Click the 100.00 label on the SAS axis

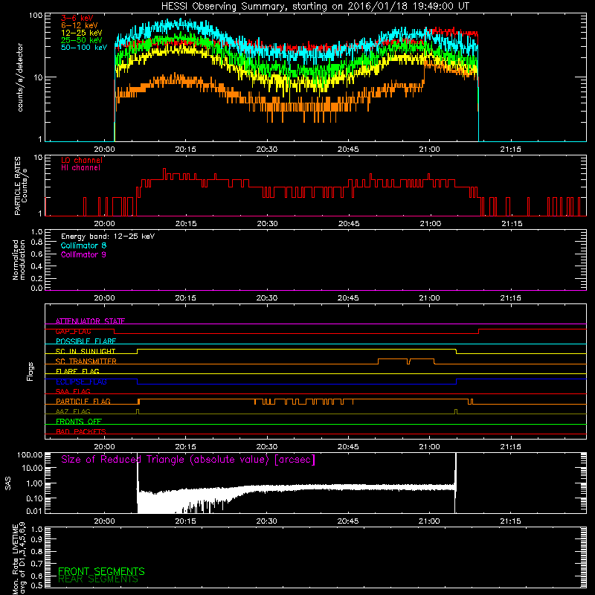[30, 454]
